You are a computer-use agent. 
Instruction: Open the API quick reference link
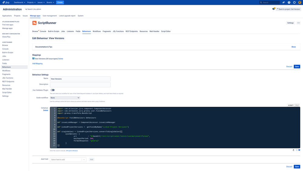click(72, 151)
